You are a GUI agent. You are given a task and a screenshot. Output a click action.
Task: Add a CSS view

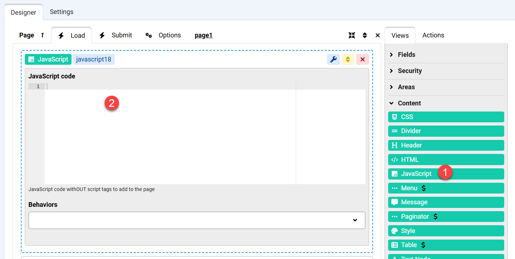446,117
